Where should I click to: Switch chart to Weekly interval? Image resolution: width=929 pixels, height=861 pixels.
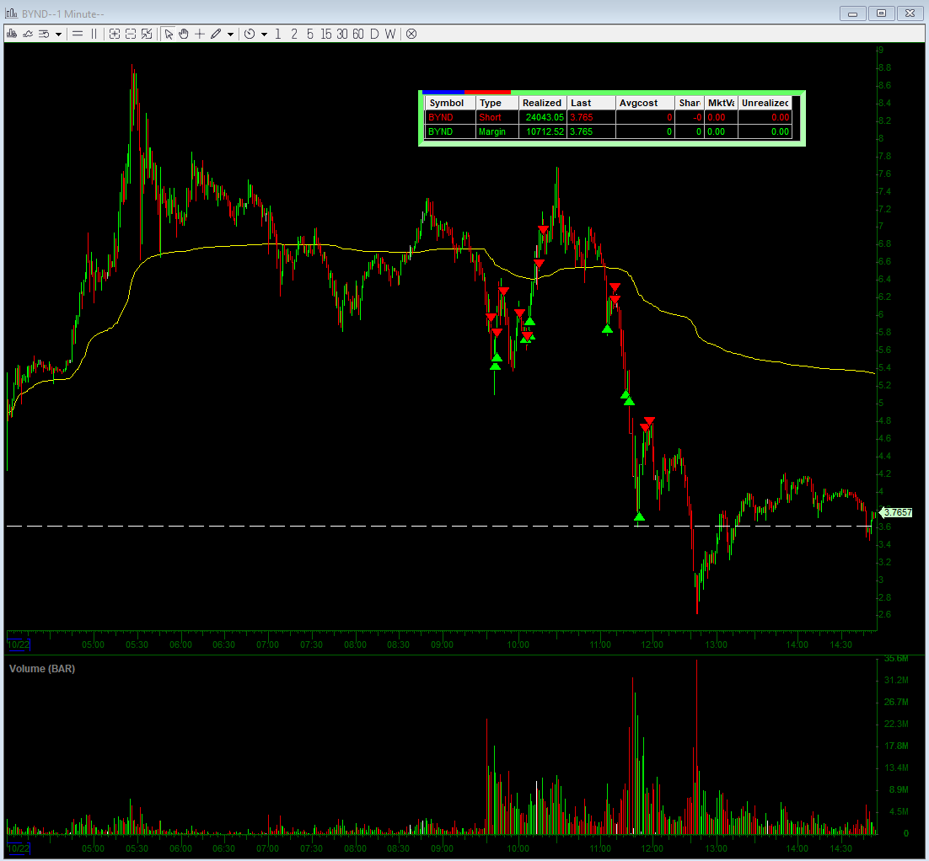click(x=389, y=34)
